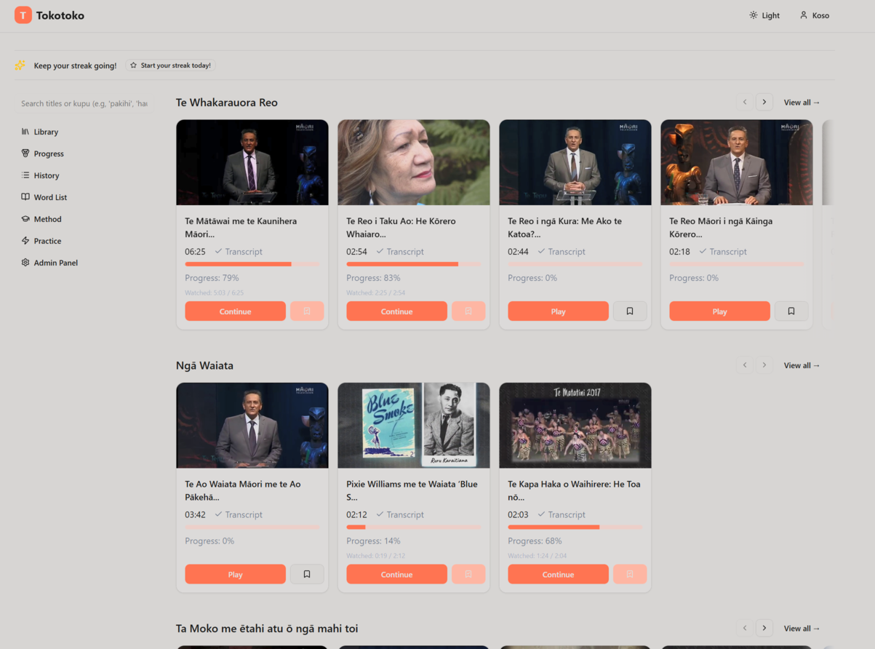Click the Start your streak today button
Image resolution: width=875 pixels, height=649 pixels.
[170, 65]
